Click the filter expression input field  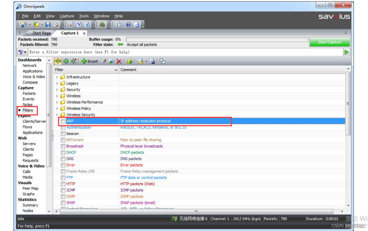pyautogui.click(x=185, y=52)
